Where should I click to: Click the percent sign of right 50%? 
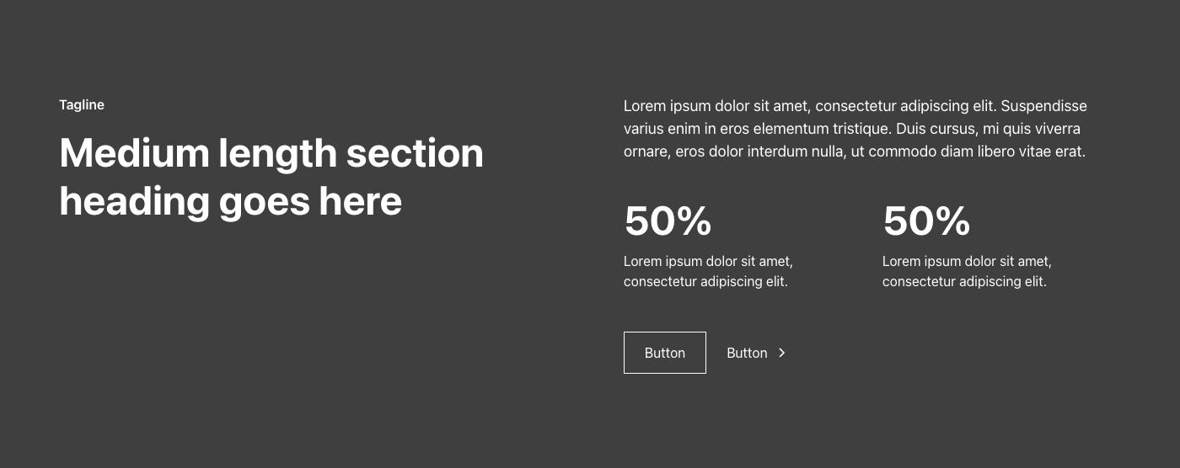(953, 221)
